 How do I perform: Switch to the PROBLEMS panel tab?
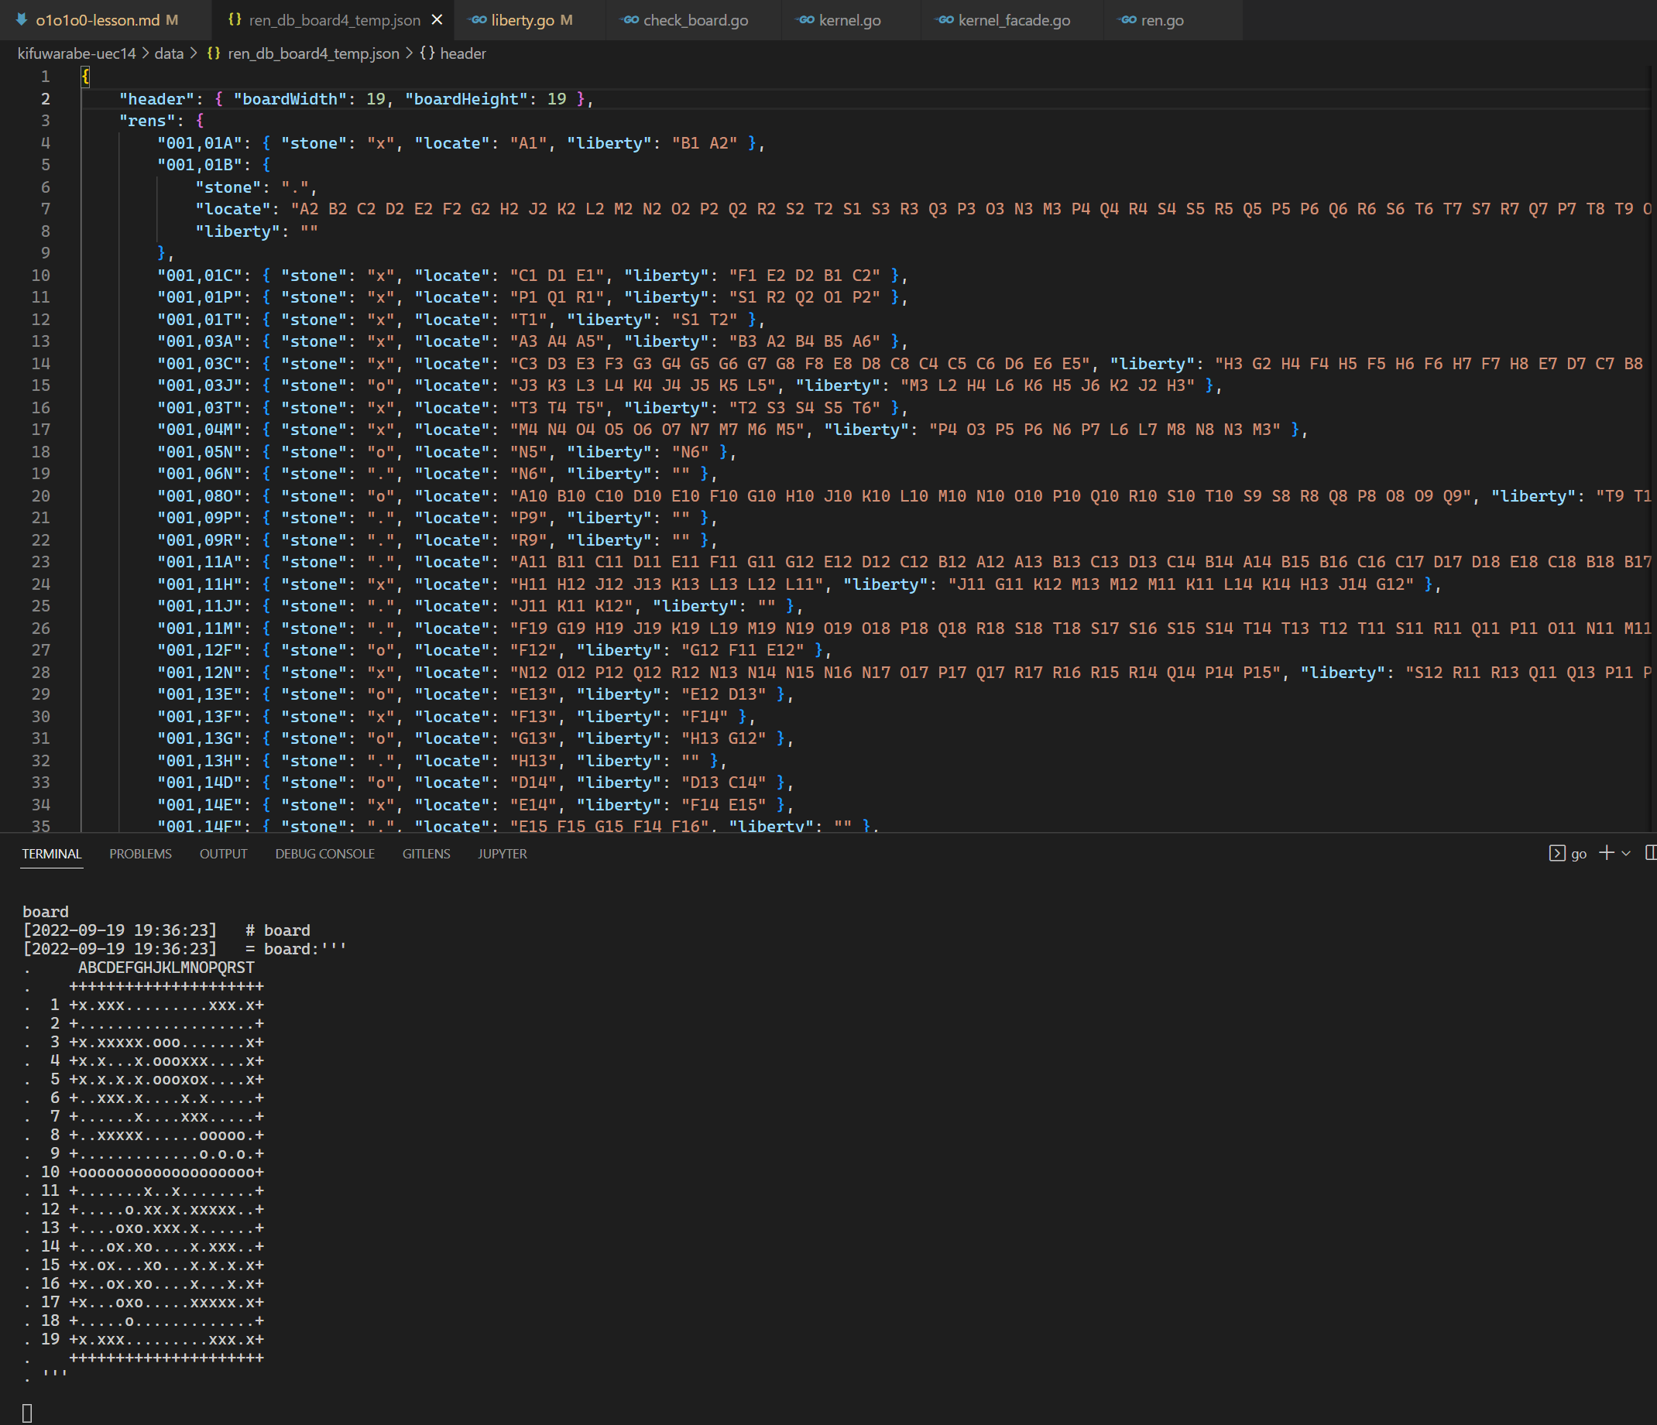pyautogui.click(x=140, y=854)
